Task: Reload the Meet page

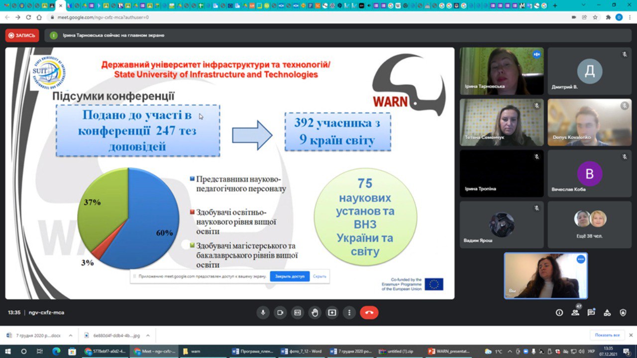Action: [x=29, y=17]
